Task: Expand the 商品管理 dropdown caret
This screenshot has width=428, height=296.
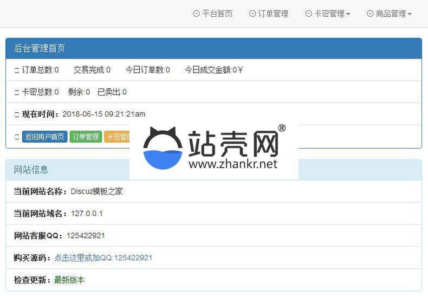Action: point(410,15)
